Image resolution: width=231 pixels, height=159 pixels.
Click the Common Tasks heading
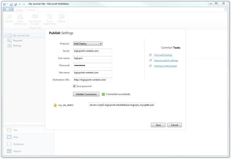[171, 48]
